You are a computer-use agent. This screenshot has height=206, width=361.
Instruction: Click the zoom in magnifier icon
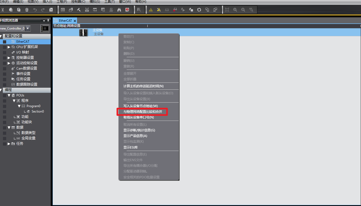click(x=235, y=10)
